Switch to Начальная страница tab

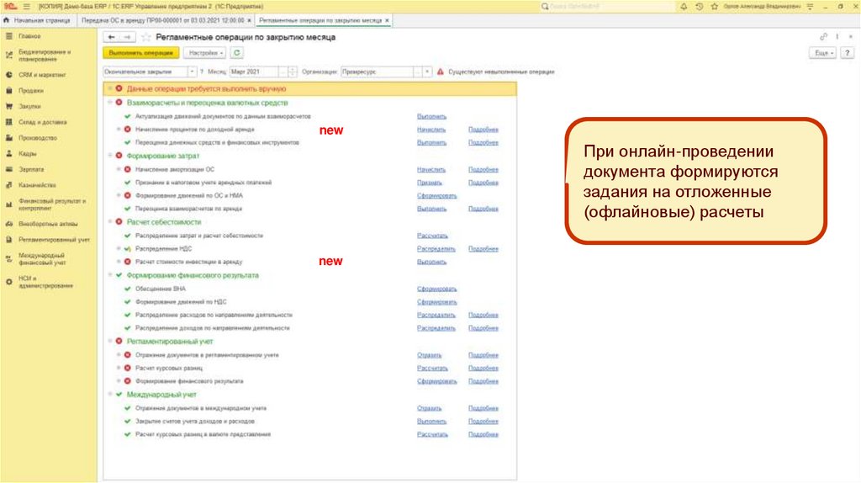(42, 20)
